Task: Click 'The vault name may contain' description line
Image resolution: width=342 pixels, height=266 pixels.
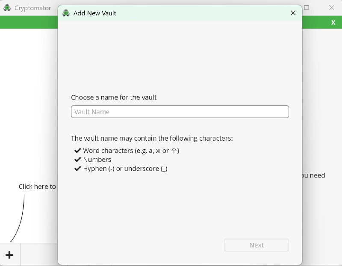Action: (x=152, y=139)
